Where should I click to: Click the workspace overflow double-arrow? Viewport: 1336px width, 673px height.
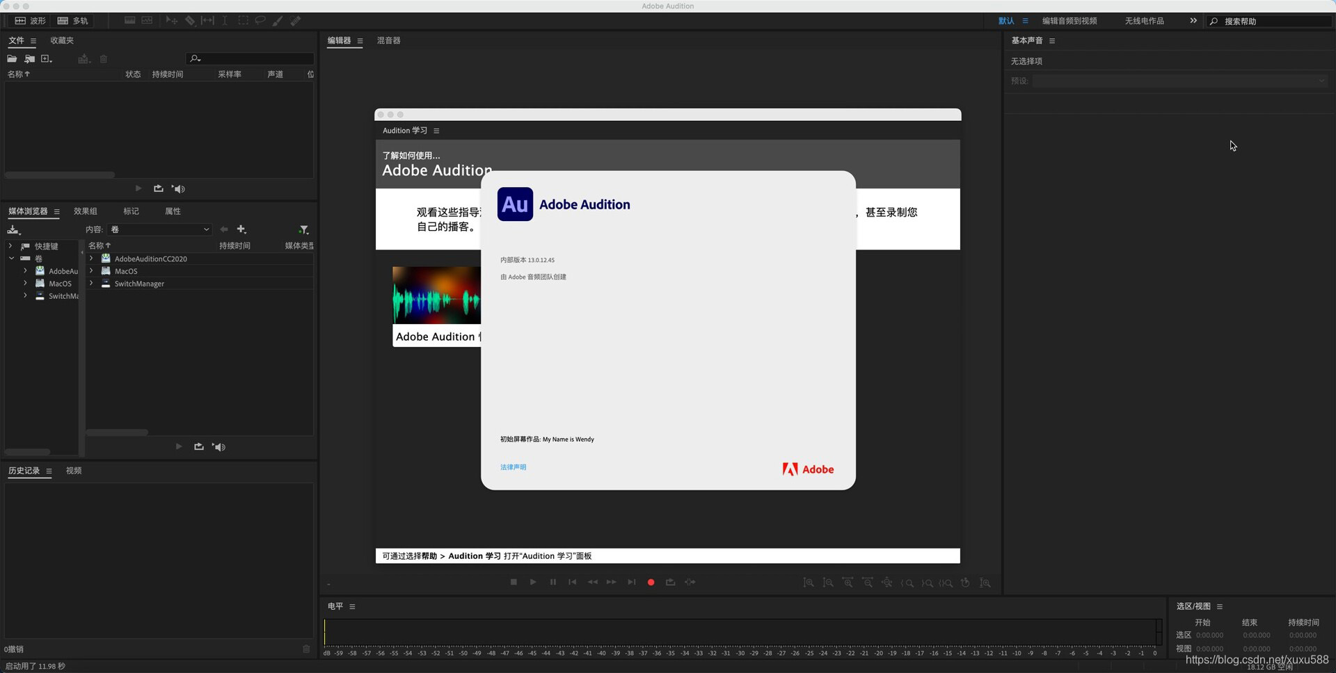(x=1193, y=21)
